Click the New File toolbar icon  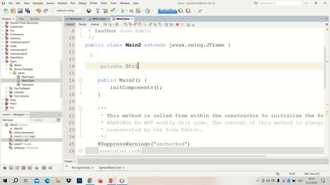tap(6, 11)
